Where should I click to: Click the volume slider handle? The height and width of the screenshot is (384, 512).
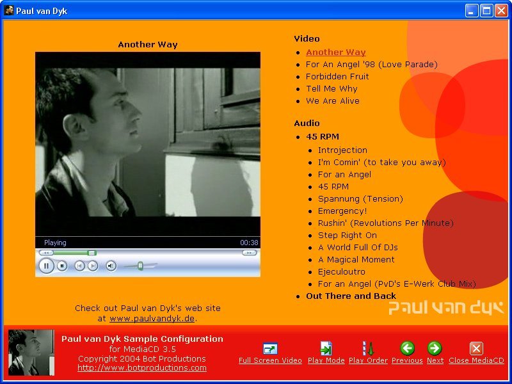[x=140, y=266]
